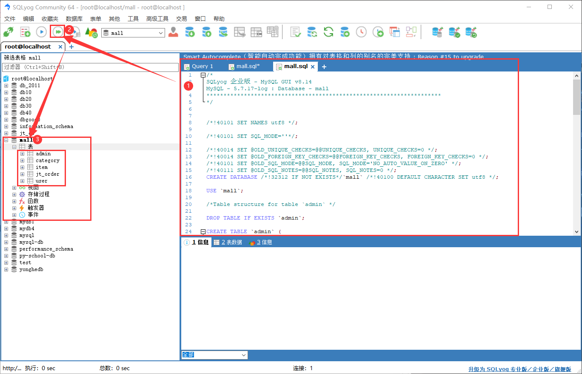
Task: Expand the 存储过程 stored procedures folder
Action: click(14, 194)
